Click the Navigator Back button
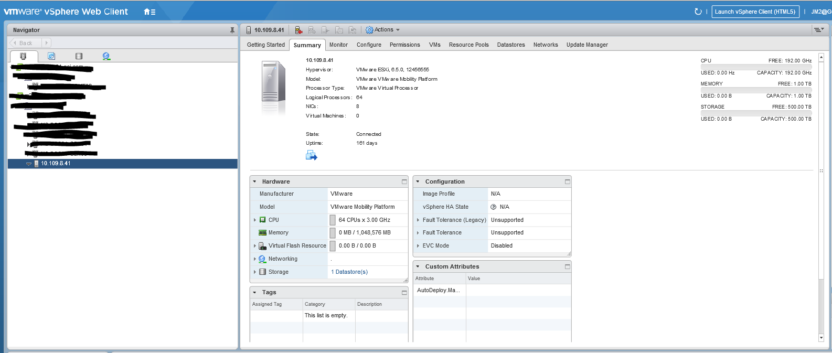Viewport: 832px width, 353px height. pyautogui.click(x=25, y=43)
